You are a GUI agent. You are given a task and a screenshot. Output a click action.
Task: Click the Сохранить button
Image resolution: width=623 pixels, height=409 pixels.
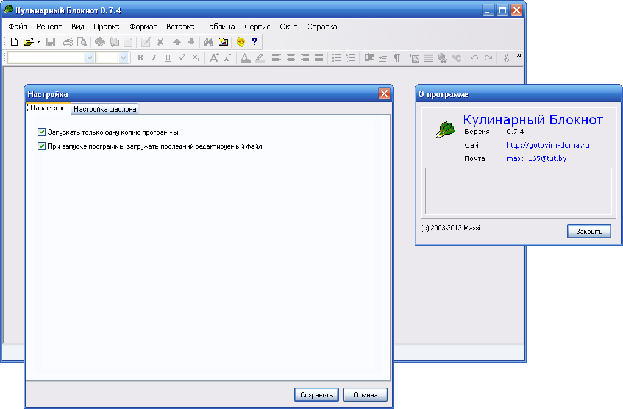click(x=316, y=395)
